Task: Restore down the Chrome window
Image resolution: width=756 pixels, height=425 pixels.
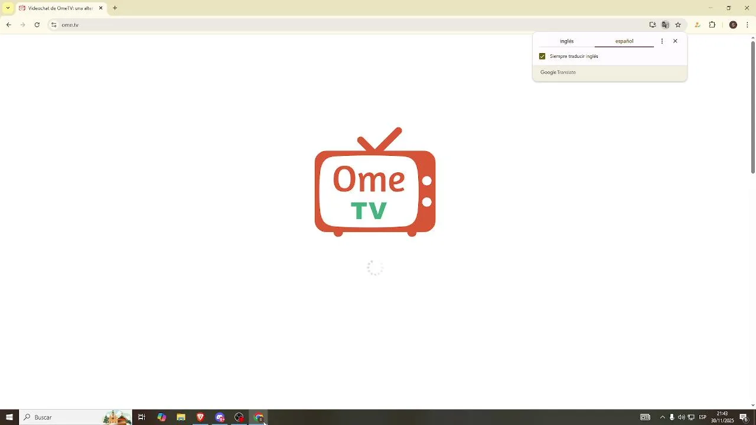Action: click(729, 8)
